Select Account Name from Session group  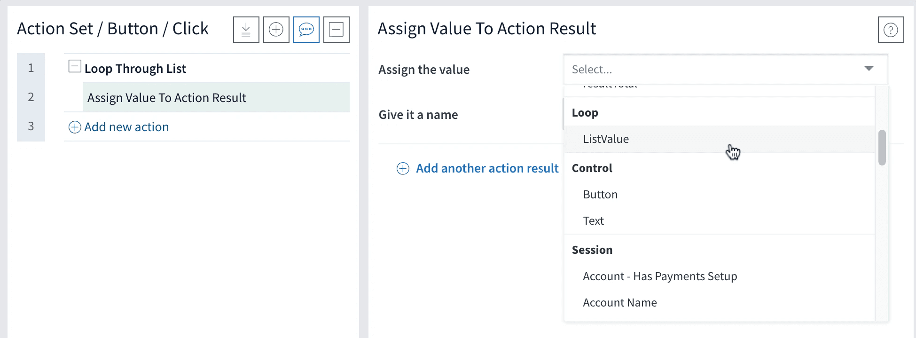click(619, 303)
